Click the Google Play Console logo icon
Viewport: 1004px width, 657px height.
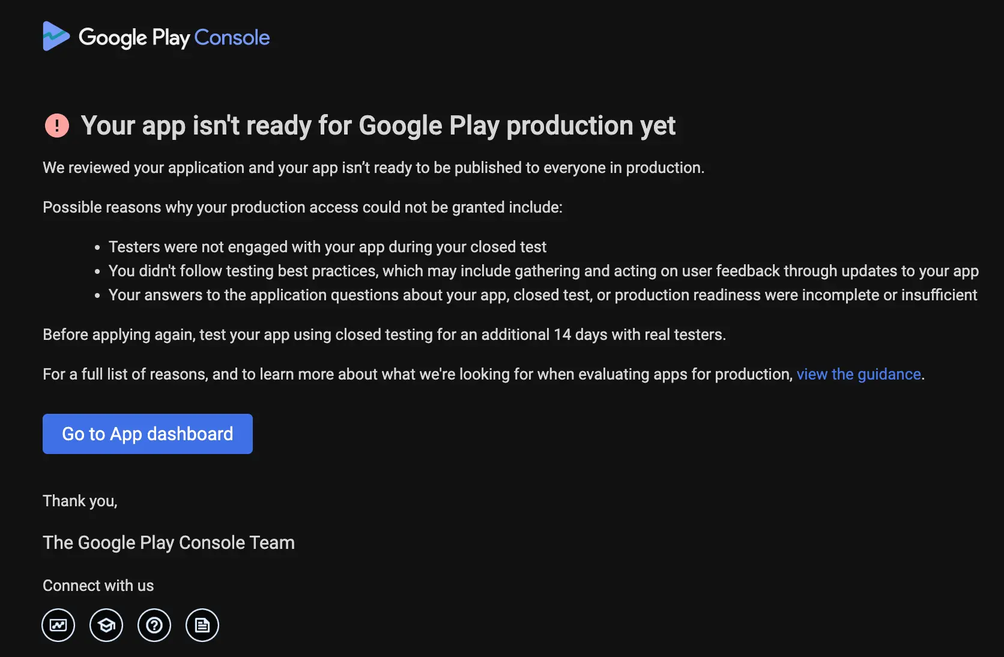click(x=56, y=37)
